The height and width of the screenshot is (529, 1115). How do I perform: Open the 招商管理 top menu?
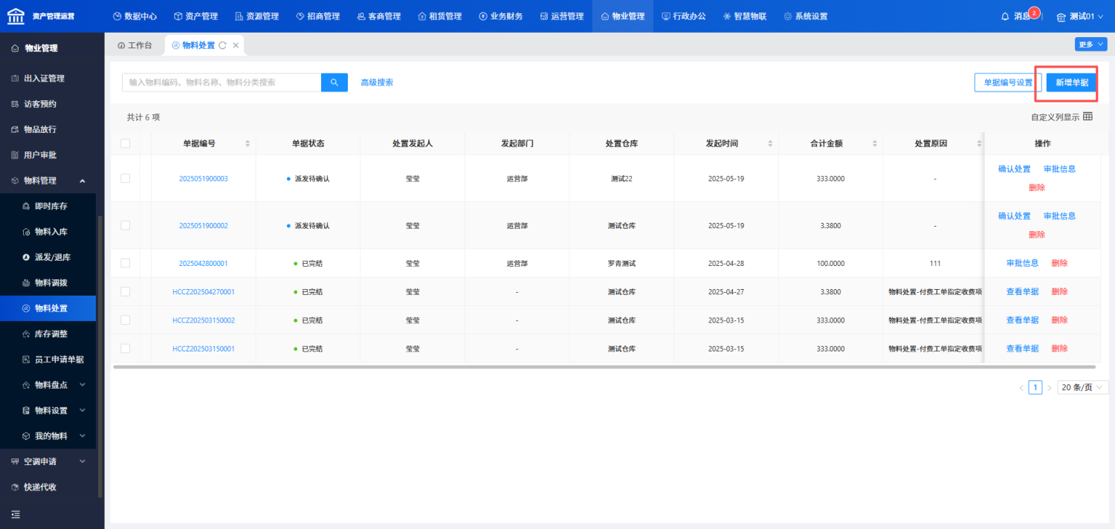pyautogui.click(x=317, y=16)
